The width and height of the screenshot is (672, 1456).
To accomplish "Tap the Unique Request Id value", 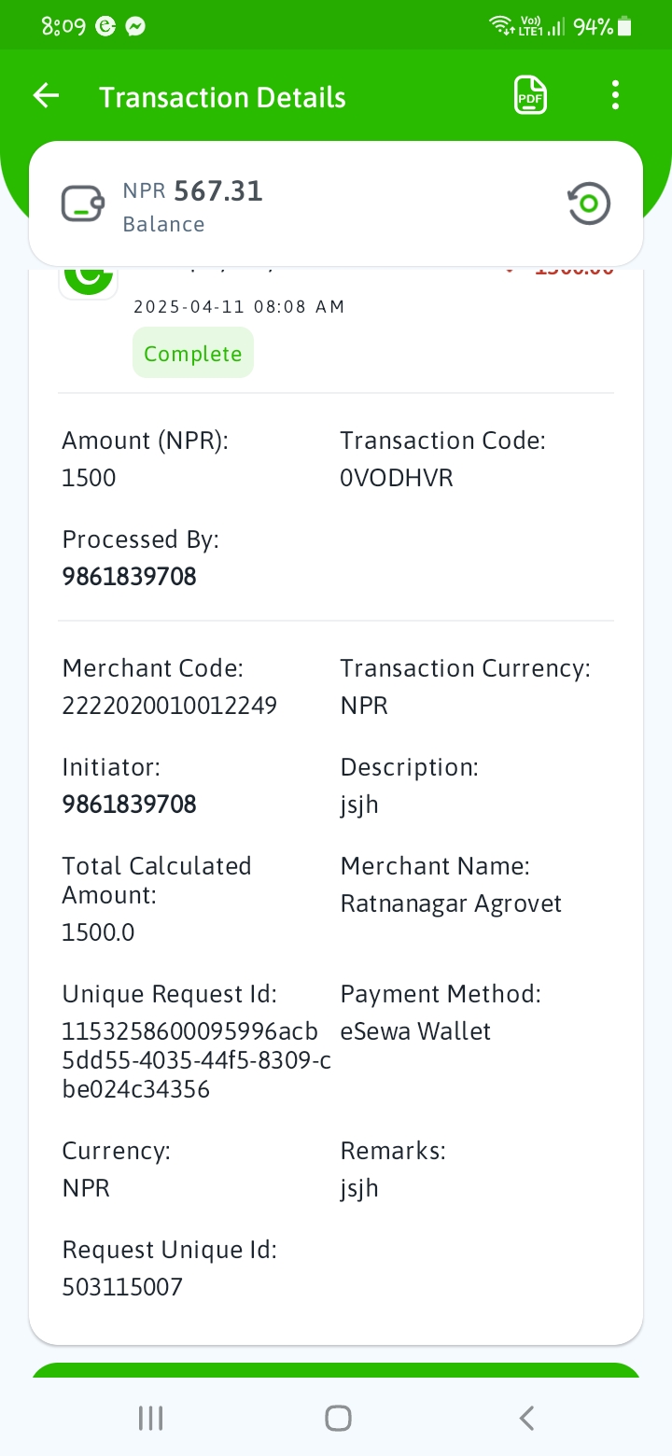I will tap(197, 1060).
